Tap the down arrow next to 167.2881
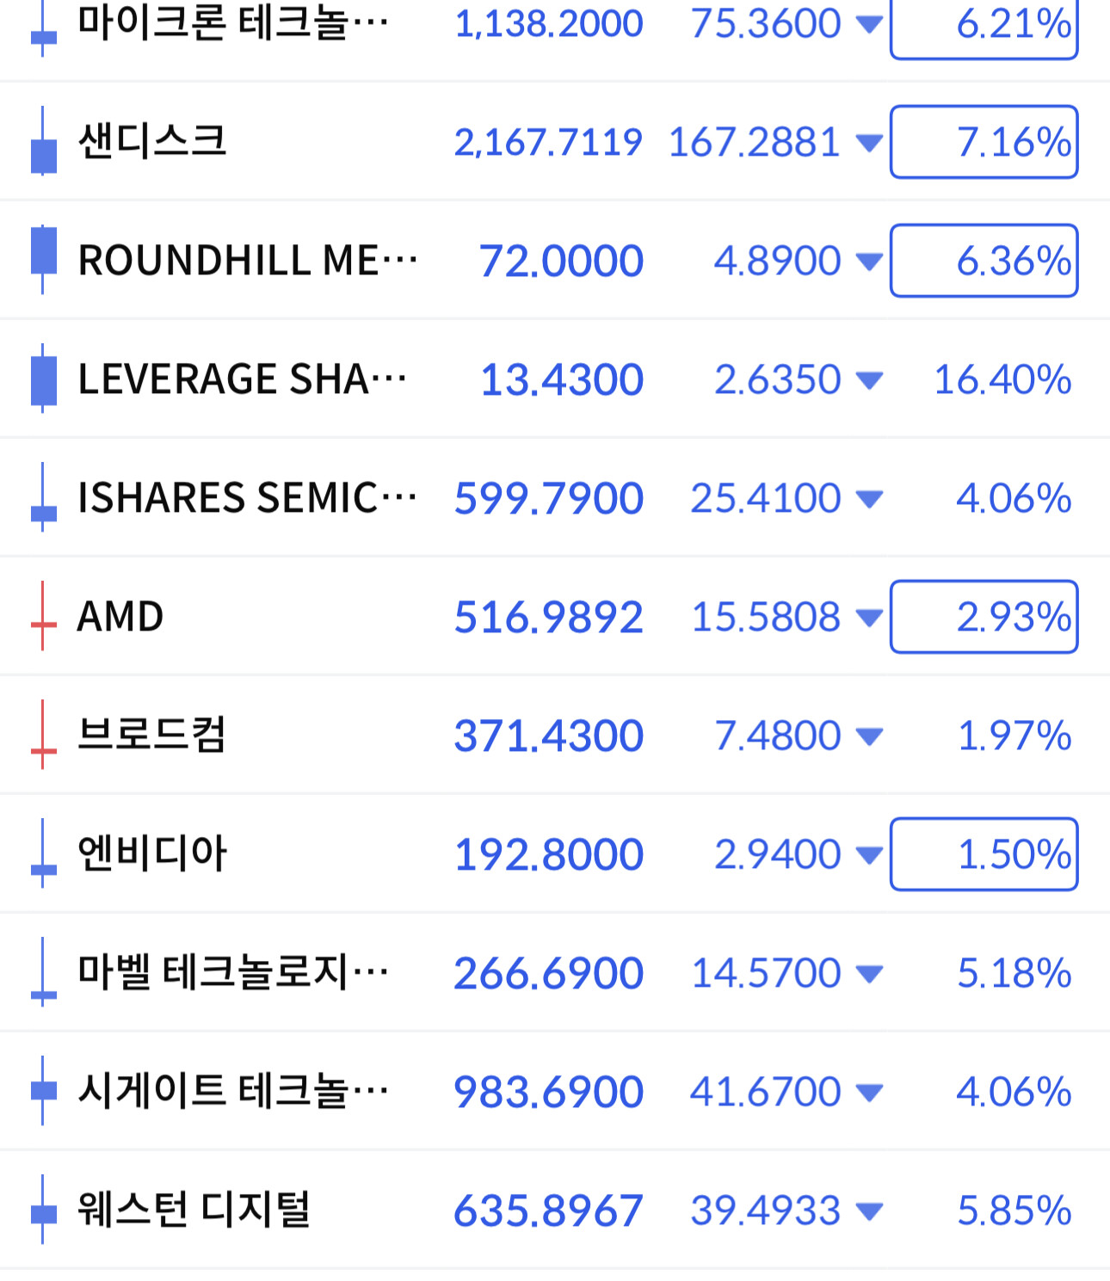The height and width of the screenshot is (1281, 1110). point(870,143)
